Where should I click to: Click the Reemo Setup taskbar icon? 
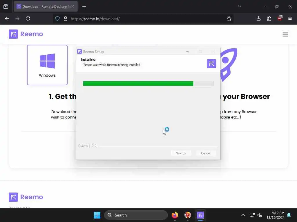tap(200, 215)
